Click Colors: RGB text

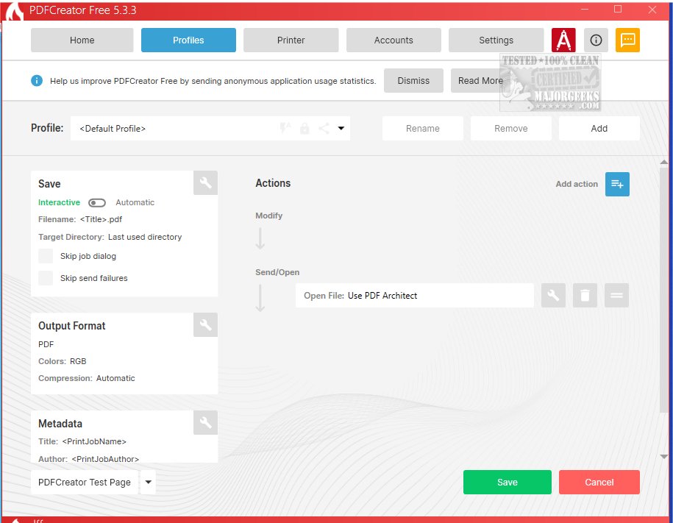click(x=63, y=361)
